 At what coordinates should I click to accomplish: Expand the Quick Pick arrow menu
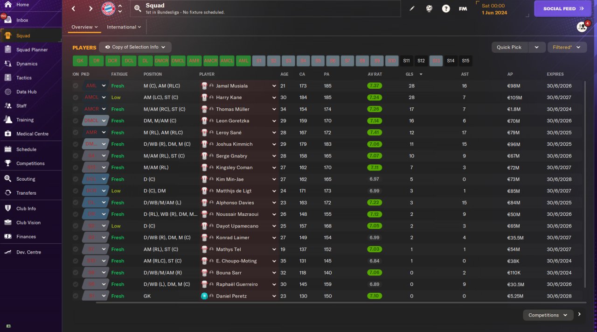pyautogui.click(x=537, y=47)
